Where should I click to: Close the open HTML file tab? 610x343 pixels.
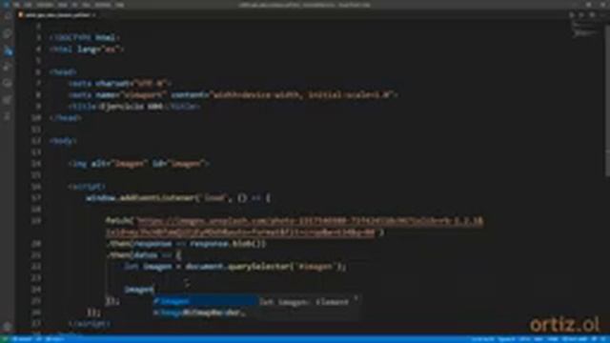(x=94, y=15)
